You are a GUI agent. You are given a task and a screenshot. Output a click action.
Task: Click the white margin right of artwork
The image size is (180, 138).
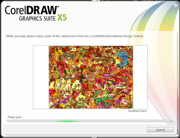140,77
